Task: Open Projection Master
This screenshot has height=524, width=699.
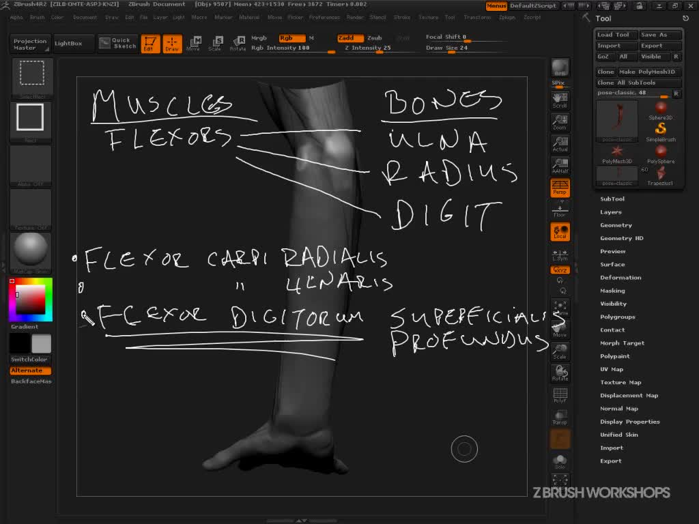Action: tap(30, 44)
